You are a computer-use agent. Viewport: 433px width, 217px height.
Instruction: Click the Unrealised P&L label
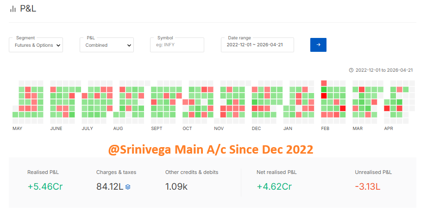(373, 172)
